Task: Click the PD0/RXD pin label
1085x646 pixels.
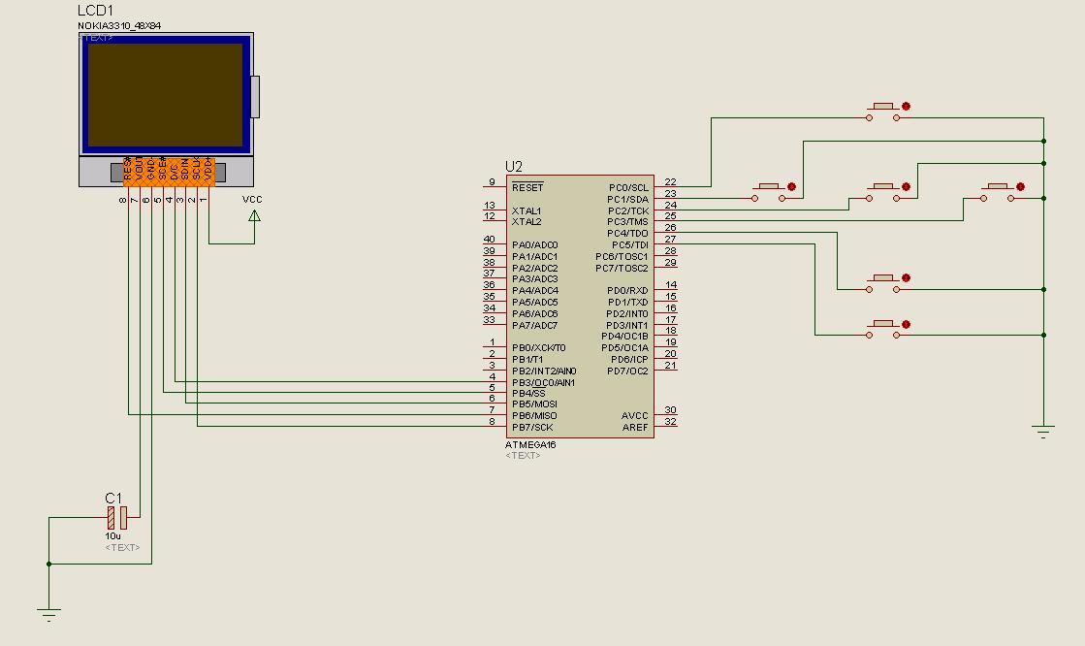Action: click(627, 291)
